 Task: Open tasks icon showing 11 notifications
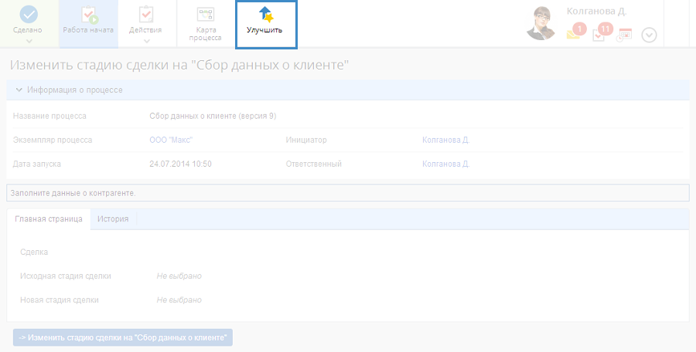coord(599,34)
